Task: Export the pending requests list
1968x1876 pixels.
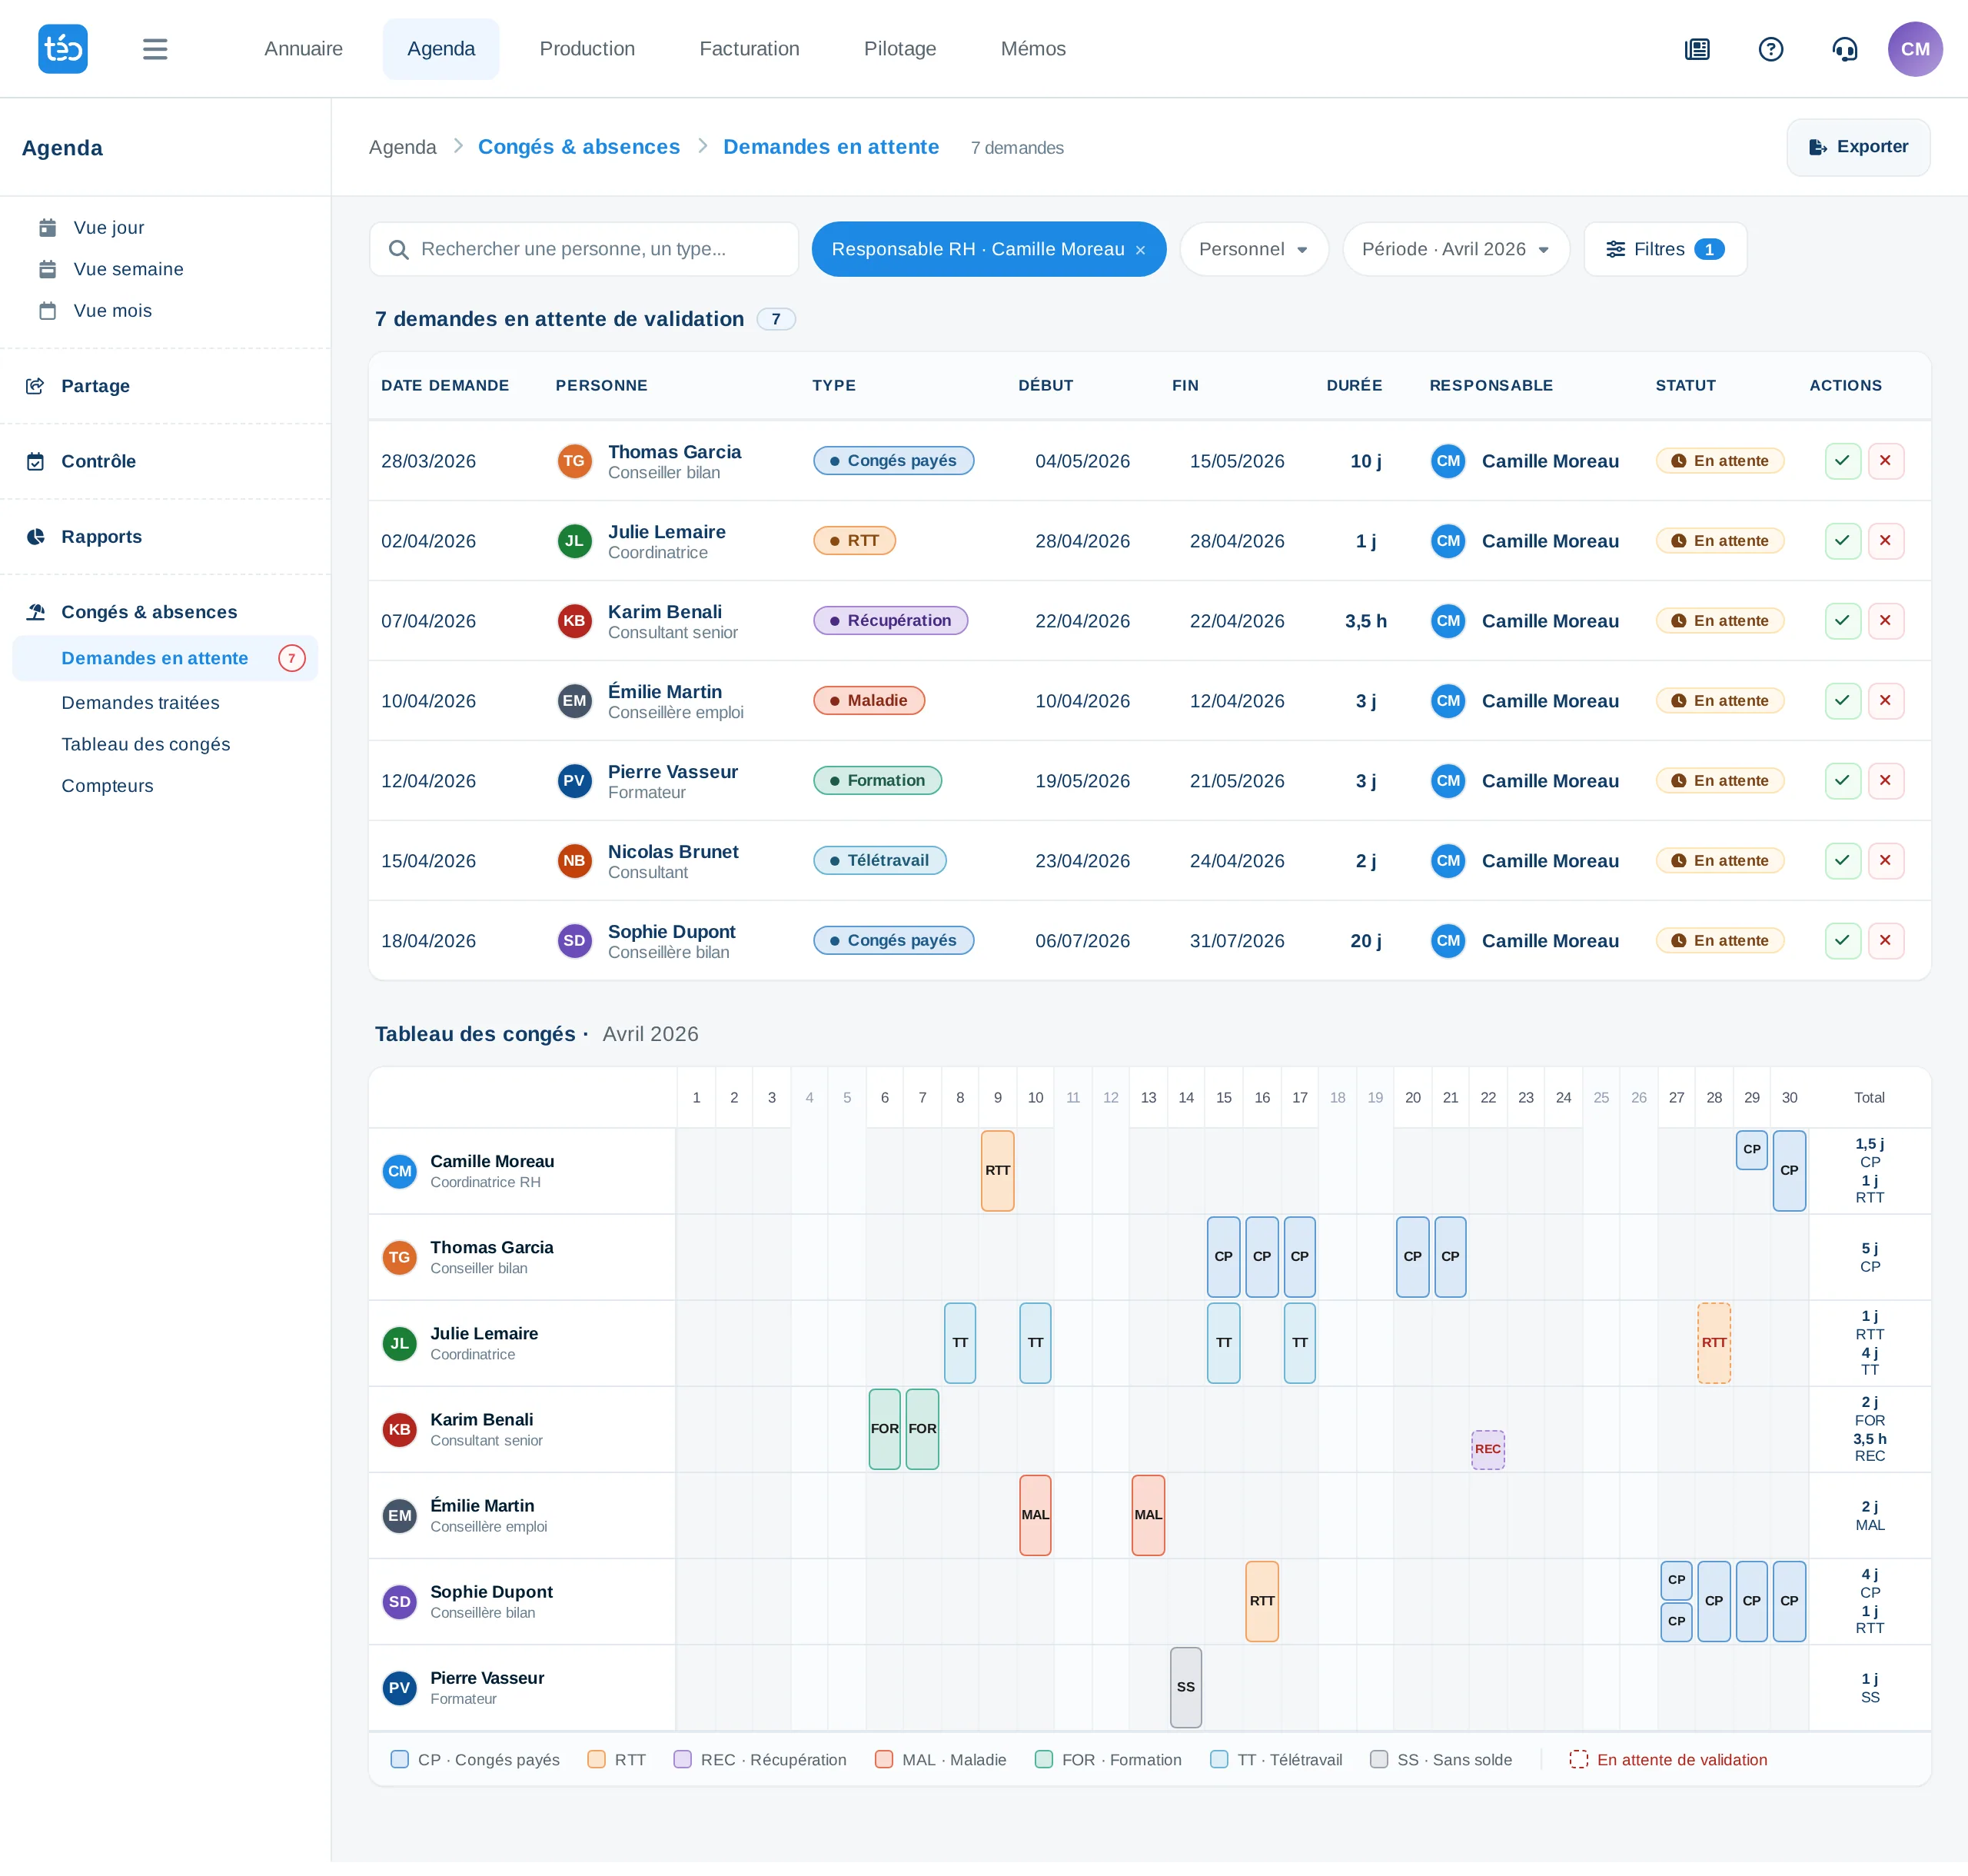Action: [1858, 147]
